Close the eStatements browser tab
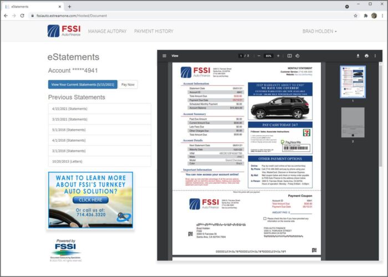This screenshot has width=388, height=277. click(x=60, y=7)
